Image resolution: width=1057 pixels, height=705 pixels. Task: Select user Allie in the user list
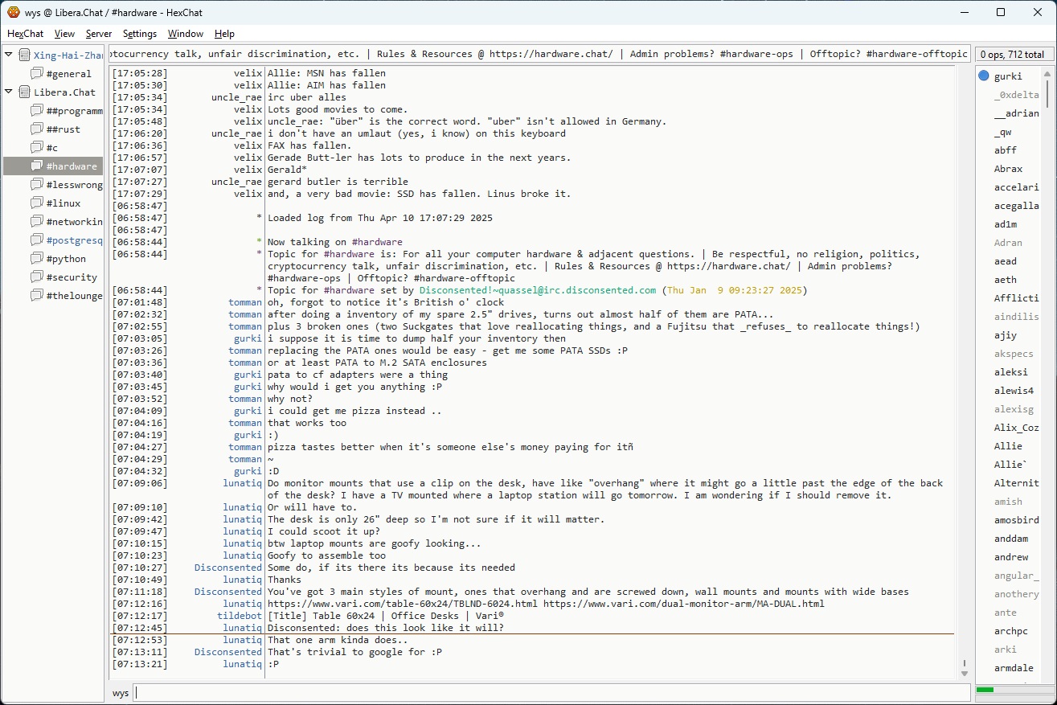point(1008,446)
